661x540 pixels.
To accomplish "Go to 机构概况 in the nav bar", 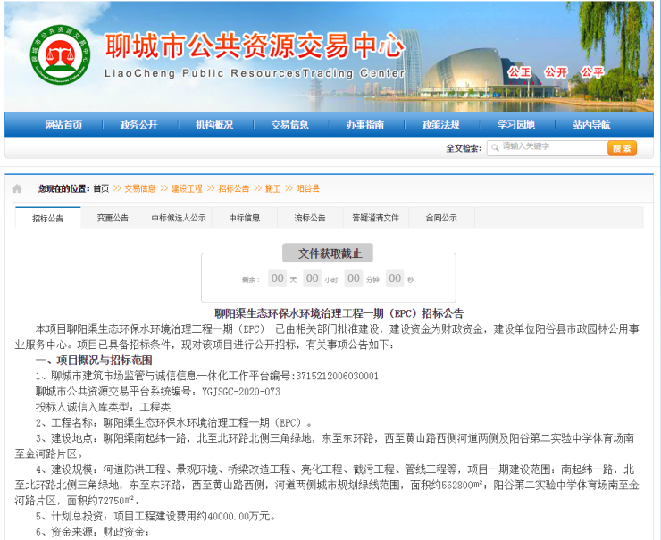I will pos(214,125).
